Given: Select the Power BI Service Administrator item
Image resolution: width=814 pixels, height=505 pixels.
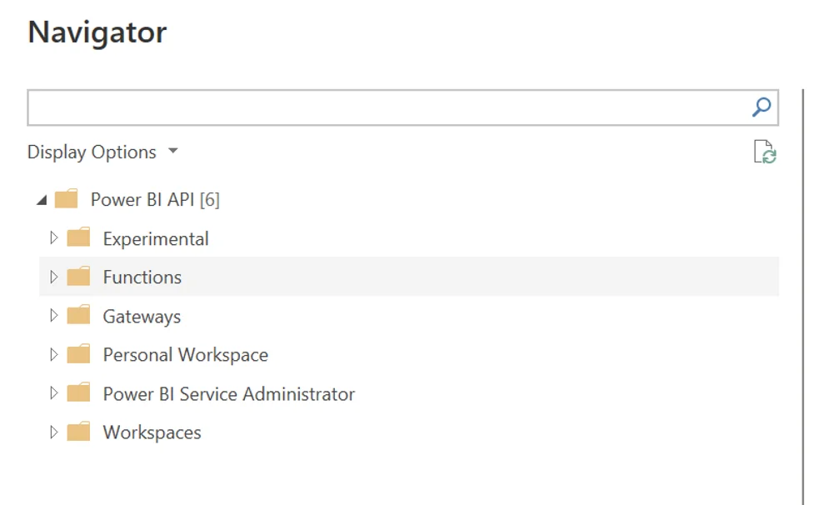Looking at the screenshot, I should tap(228, 394).
